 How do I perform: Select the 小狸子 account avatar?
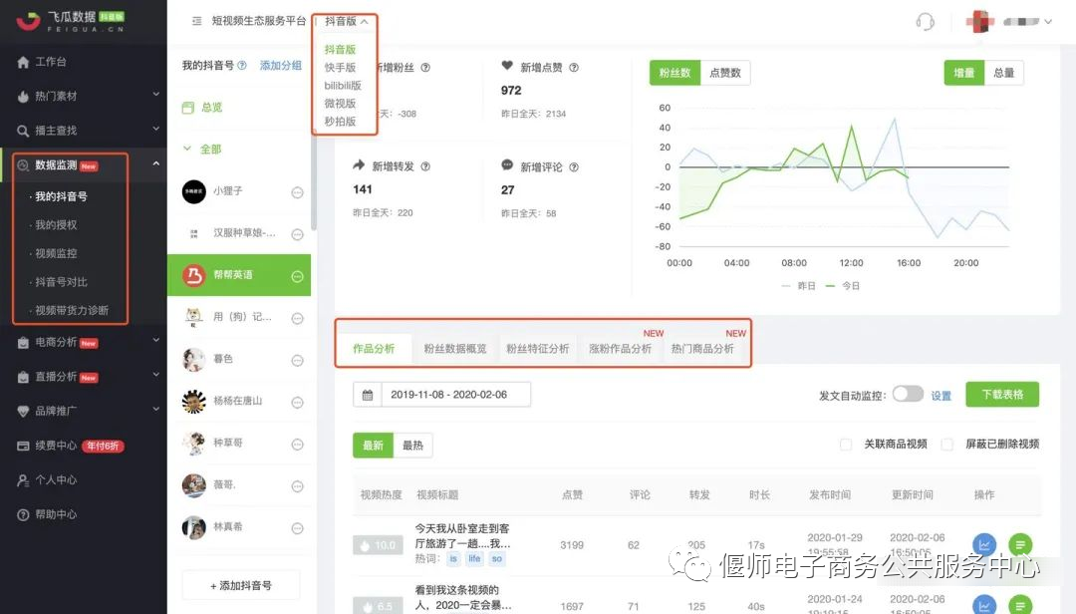[193, 191]
